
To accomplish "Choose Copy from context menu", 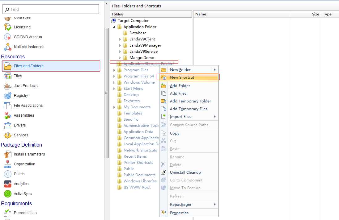I will pyautogui.click(x=189, y=133).
